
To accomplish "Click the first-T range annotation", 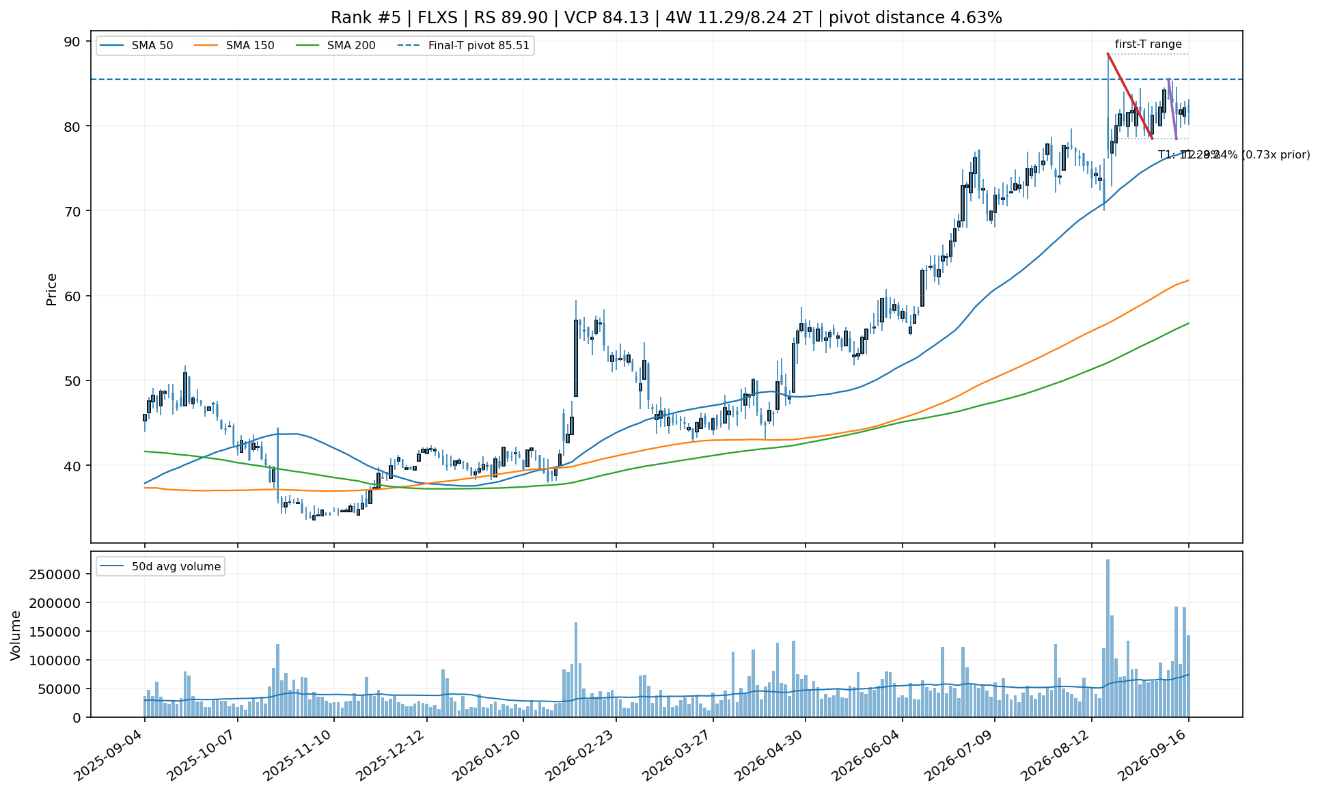I will (x=1148, y=44).
